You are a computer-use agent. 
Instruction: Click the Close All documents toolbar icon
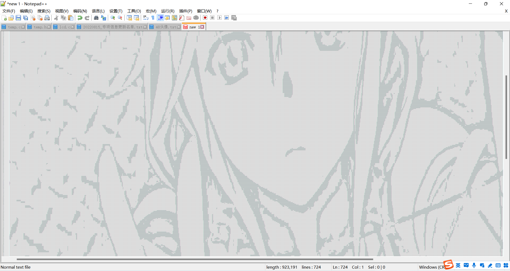tap(40, 18)
